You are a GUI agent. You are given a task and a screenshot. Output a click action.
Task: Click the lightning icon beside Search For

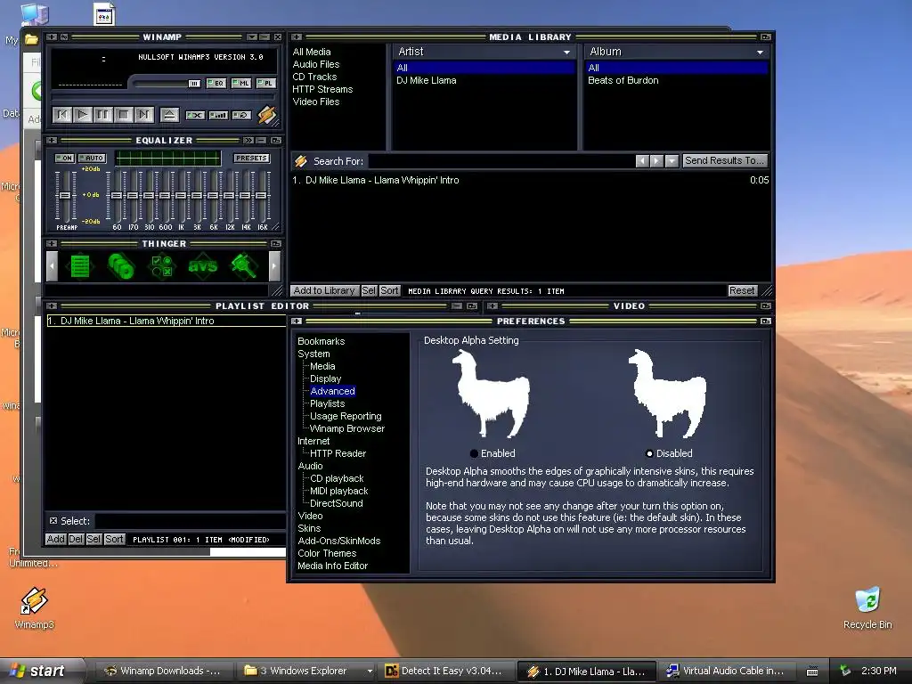click(x=301, y=161)
